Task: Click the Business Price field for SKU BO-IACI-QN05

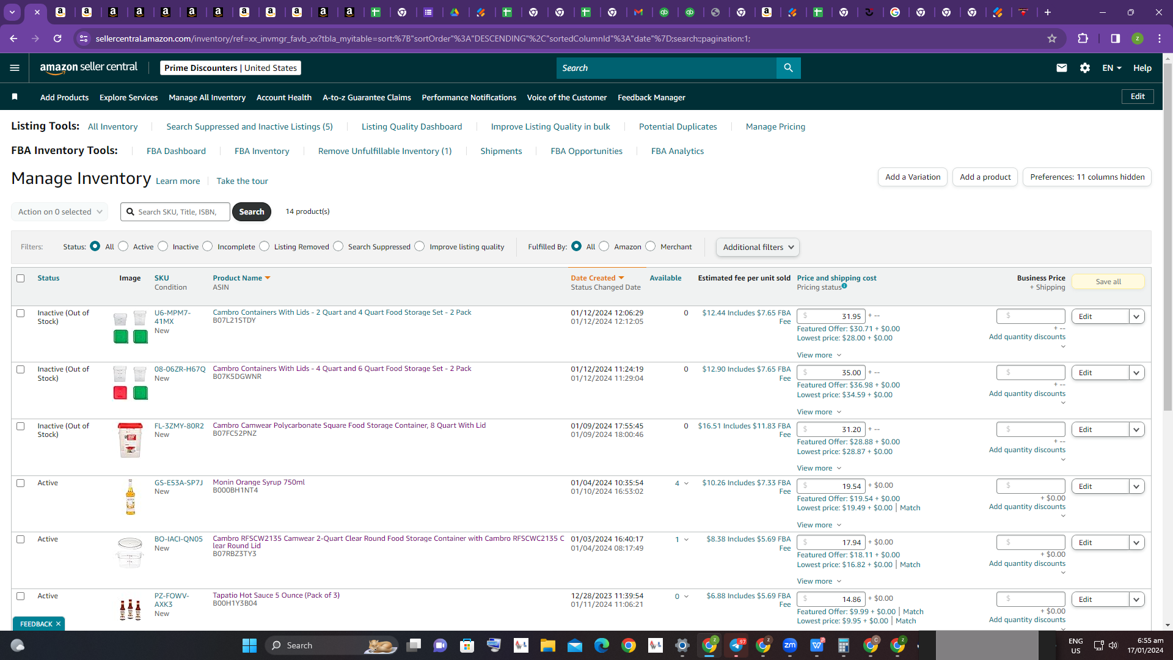Action: click(1031, 543)
